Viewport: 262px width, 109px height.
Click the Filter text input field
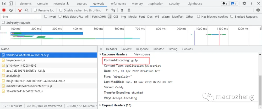tap(21, 17)
